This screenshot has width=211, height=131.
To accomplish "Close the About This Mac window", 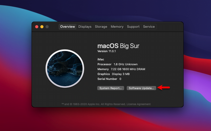I will coord(37,27).
